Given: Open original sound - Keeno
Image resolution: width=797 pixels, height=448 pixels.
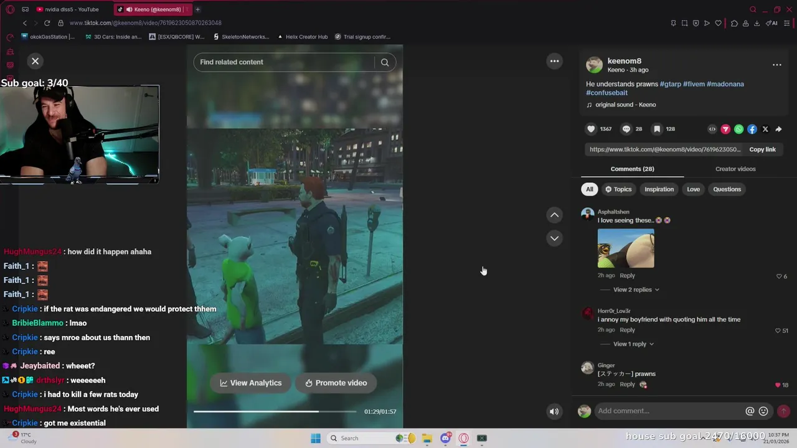Looking at the screenshot, I should pyautogui.click(x=625, y=105).
